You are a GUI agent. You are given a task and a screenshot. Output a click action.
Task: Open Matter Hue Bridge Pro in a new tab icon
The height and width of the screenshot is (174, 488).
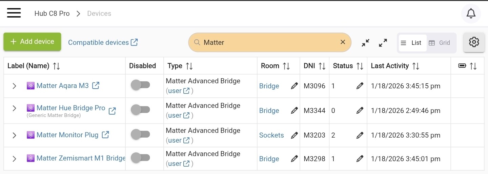[x=112, y=111]
